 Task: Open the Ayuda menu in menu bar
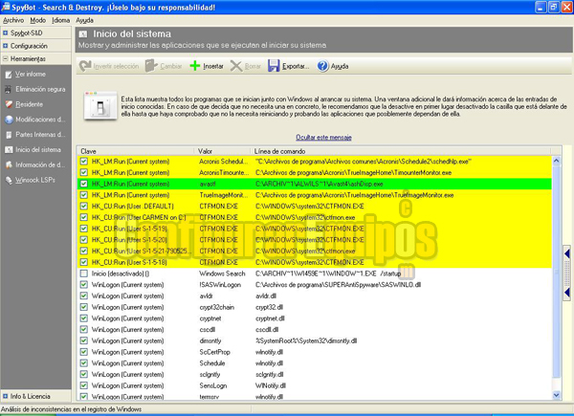pyautogui.click(x=84, y=20)
